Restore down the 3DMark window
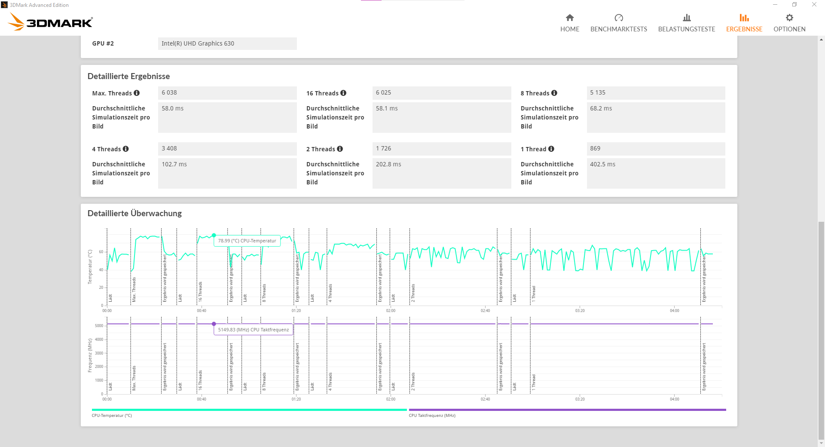The width and height of the screenshot is (825, 447). click(x=794, y=5)
